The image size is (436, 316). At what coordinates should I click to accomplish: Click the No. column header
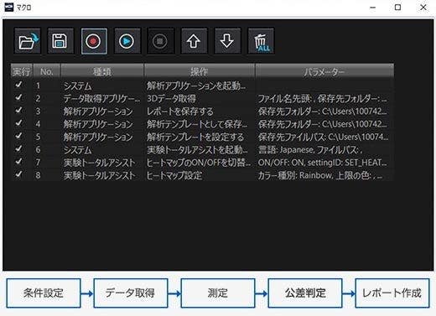pos(47,71)
